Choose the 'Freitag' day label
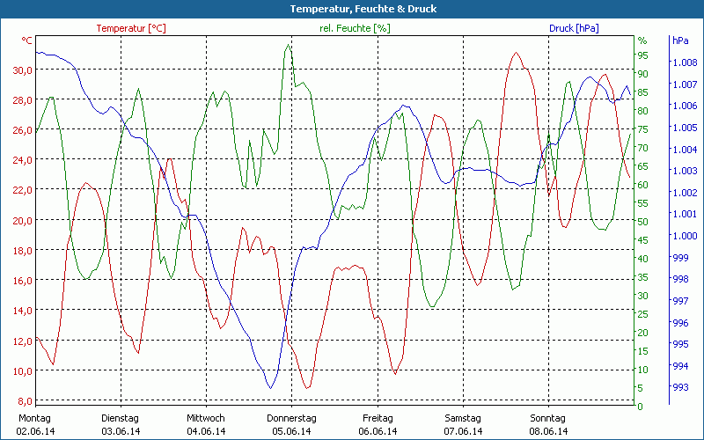The image size is (704, 440). (377, 418)
